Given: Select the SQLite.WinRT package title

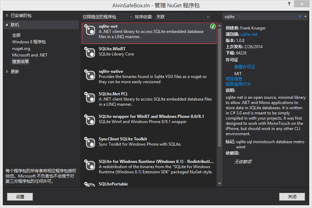Looking at the screenshot, I should tap(112, 49).
